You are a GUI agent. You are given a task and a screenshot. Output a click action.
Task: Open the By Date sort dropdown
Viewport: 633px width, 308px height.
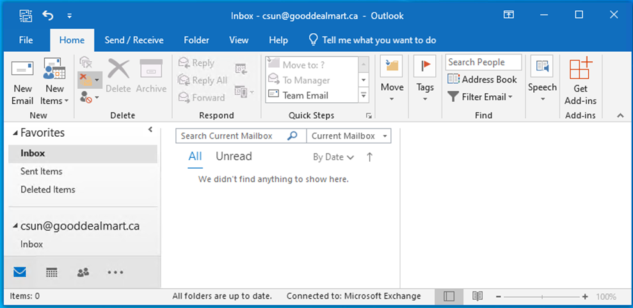pos(333,157)
